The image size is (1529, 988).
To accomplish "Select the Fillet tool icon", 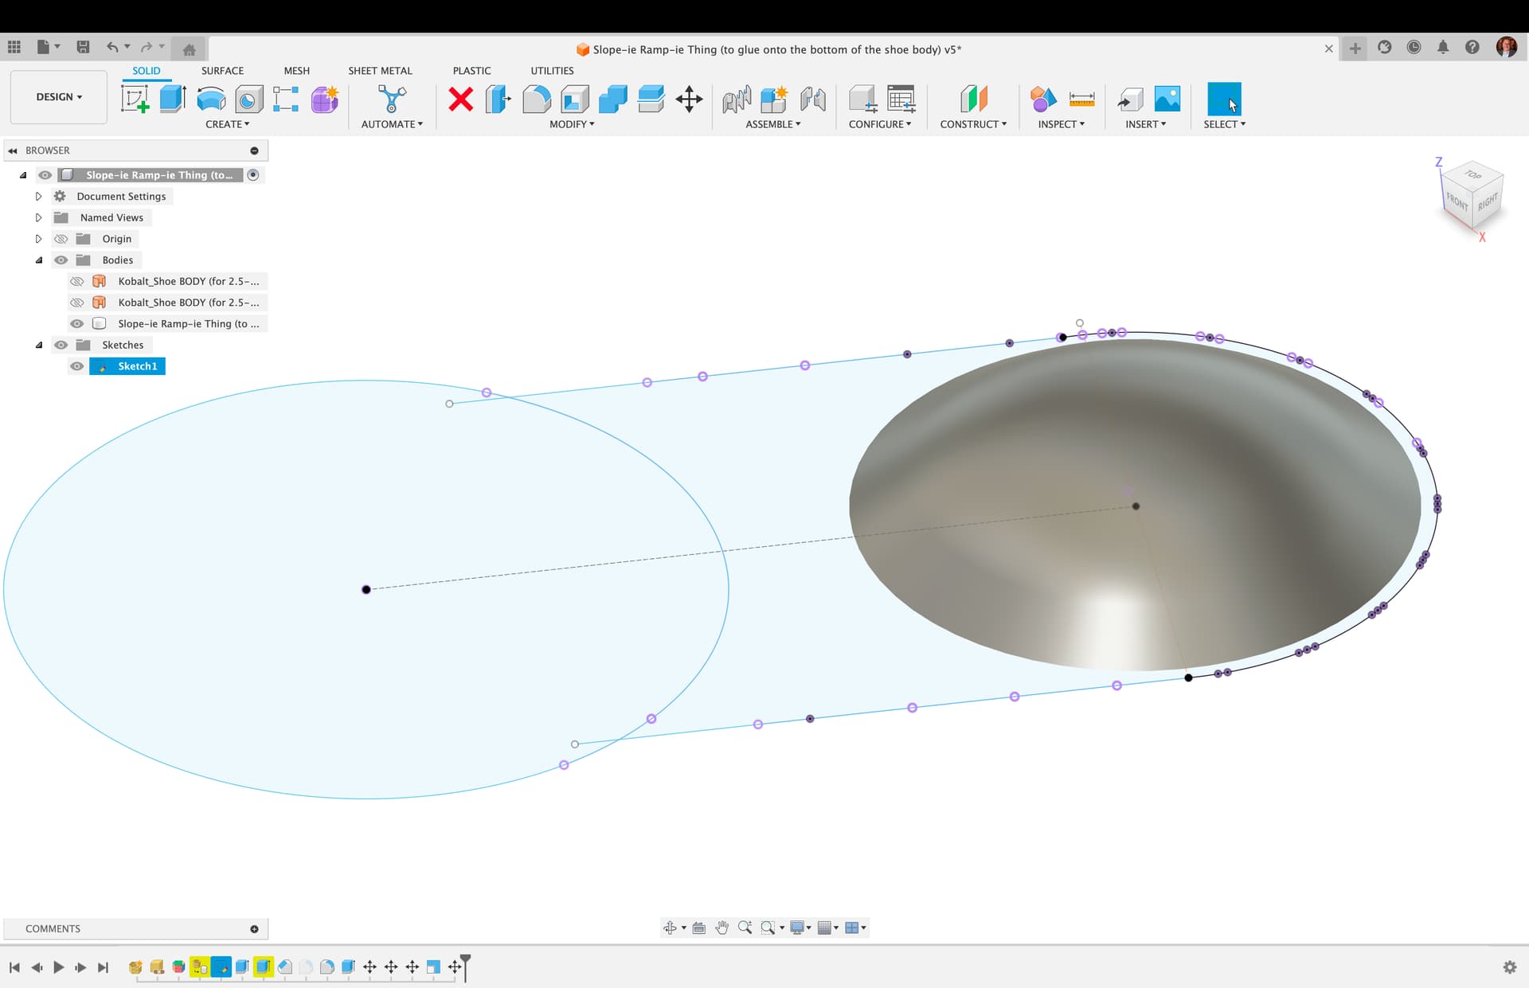I will point(537,100).
